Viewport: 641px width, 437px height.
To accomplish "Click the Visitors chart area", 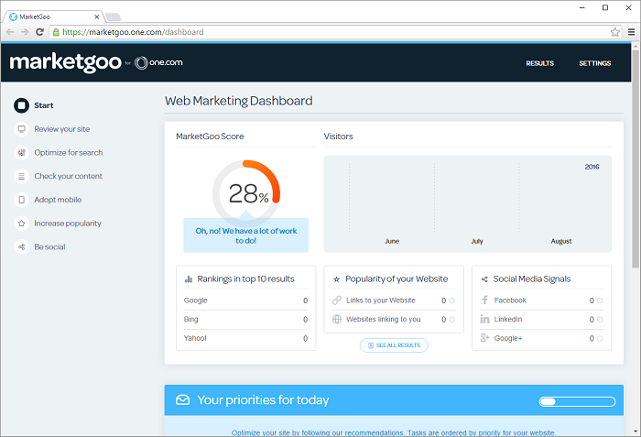I will click(468, 203).
